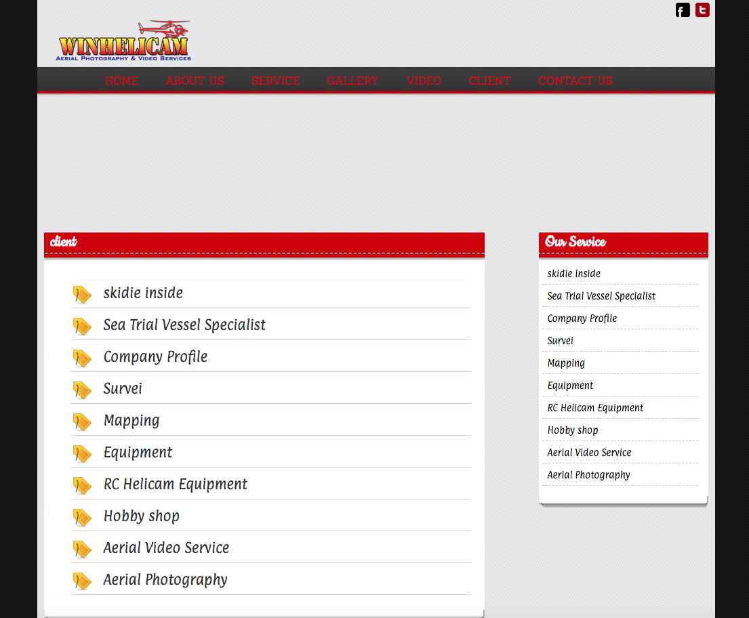Open the Facebook icon link
This screenshot has height=618, width=749.
click(683, 10)
